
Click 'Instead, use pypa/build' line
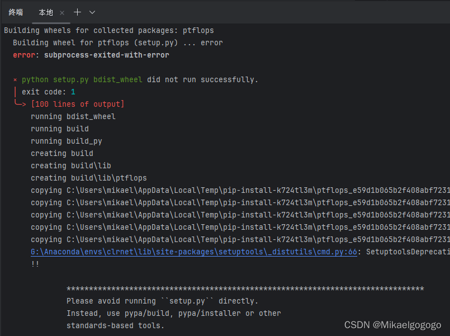point(174,313)
